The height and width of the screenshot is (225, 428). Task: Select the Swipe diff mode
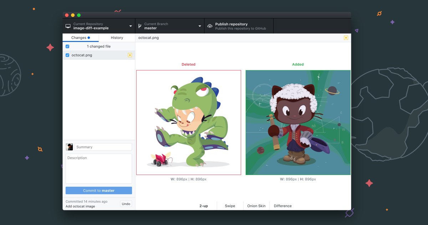pos(230,206)
